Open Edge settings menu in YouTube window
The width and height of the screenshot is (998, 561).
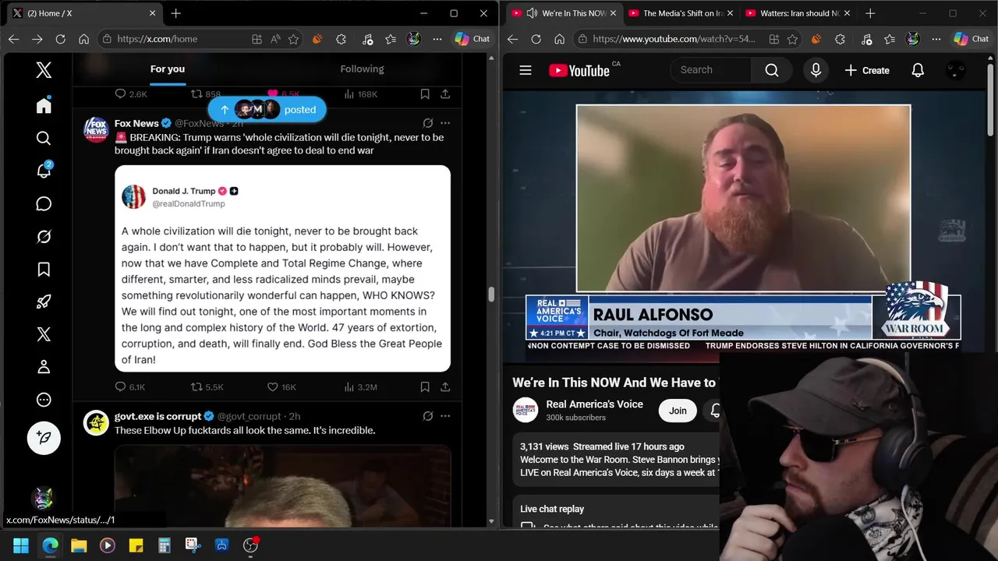936,39
